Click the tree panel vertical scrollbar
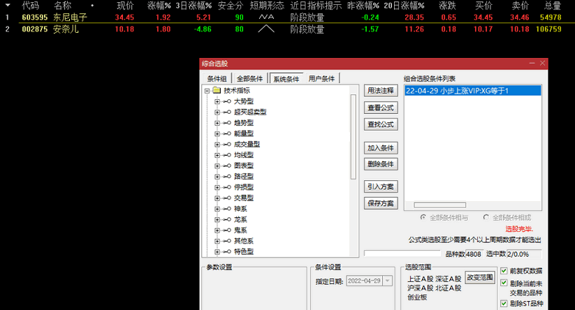Viewport: 575px width, 310px height. tap(353, 137)
